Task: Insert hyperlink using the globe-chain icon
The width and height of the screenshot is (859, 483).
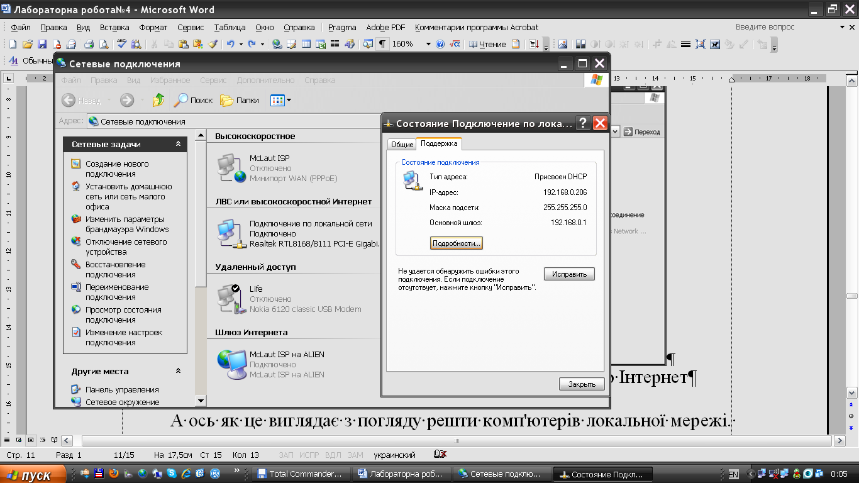Action: [x=277, y=44]
